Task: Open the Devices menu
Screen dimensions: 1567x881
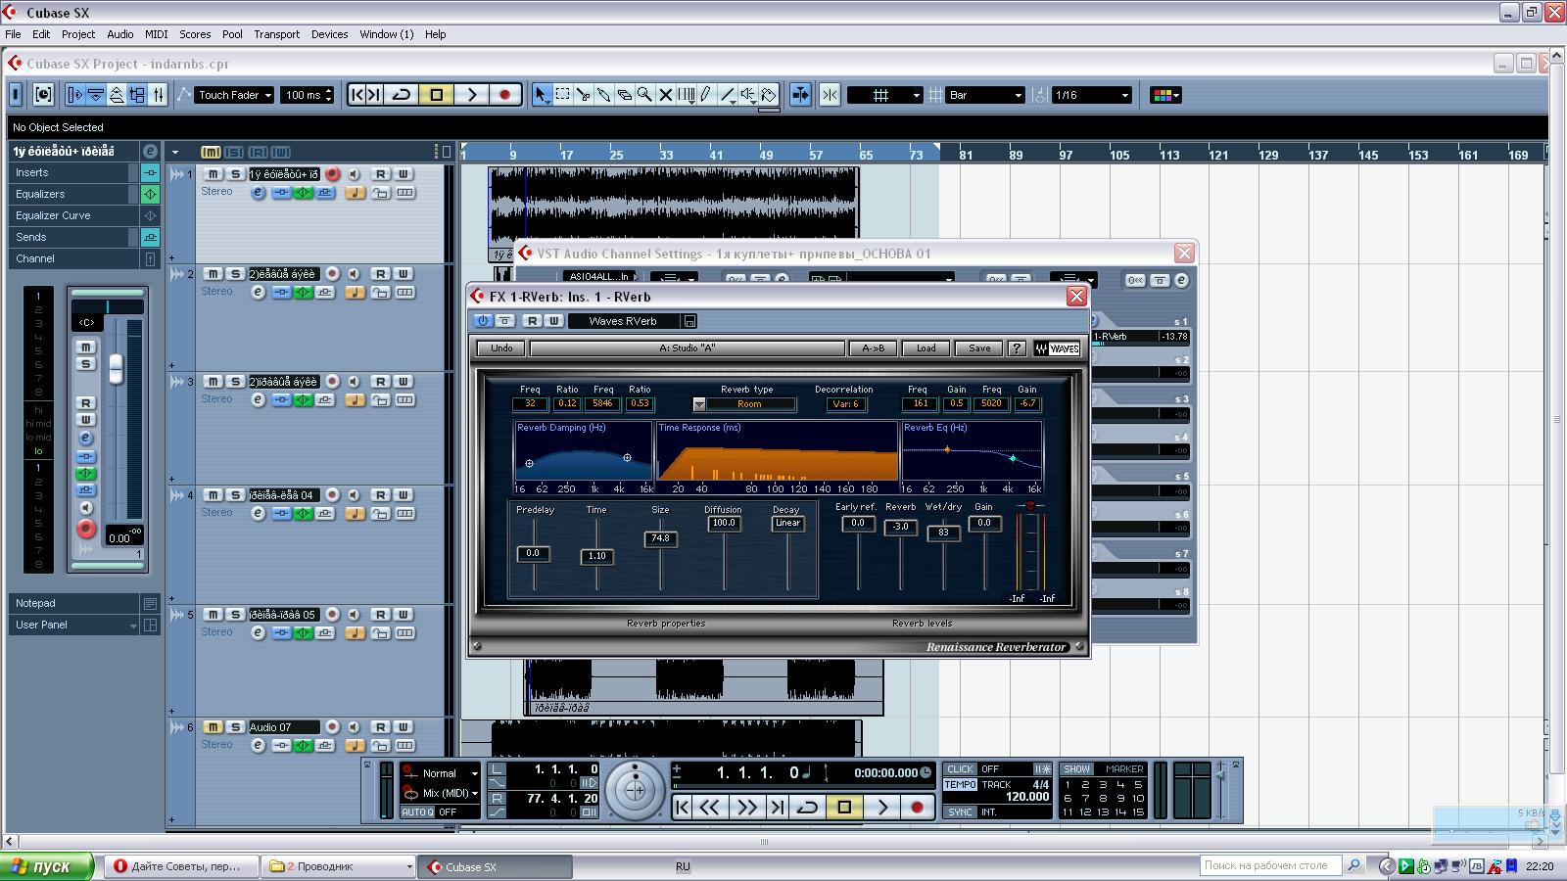Action: (329, 34)
